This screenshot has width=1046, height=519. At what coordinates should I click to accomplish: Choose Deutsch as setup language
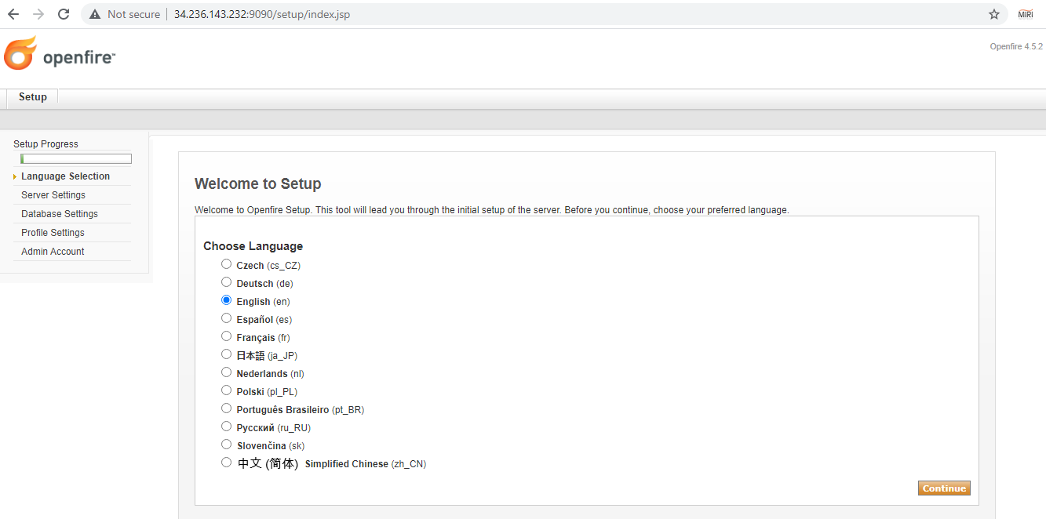click(227, 282)
